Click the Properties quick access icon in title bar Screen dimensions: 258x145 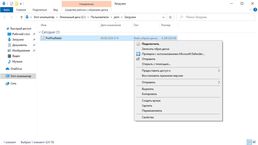11,4
